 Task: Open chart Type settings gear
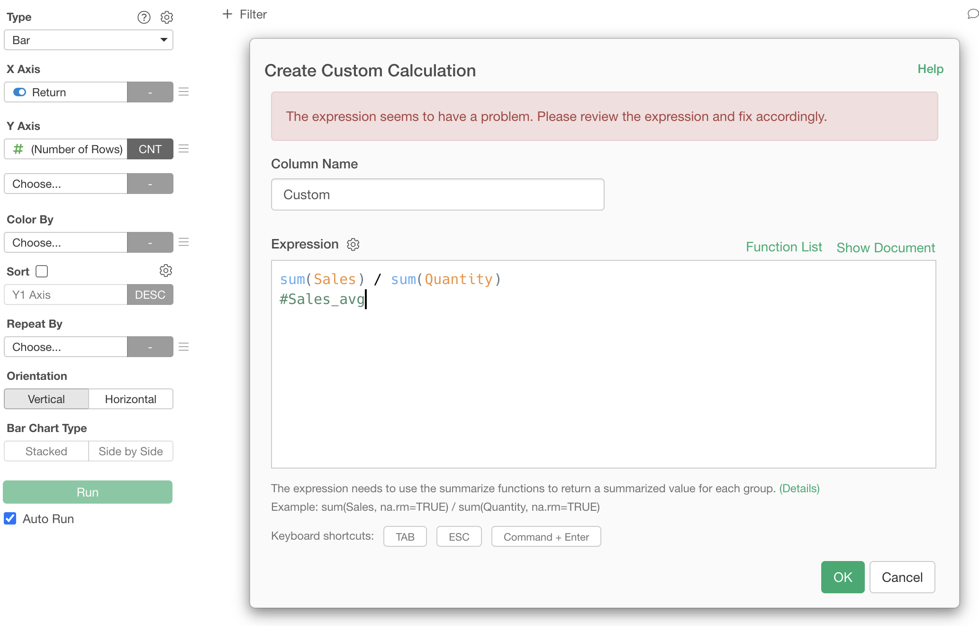pos(167,18)
